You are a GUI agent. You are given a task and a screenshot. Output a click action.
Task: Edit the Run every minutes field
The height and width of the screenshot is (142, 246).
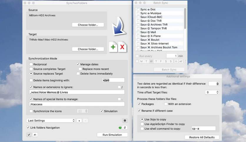tap(172, 56)
